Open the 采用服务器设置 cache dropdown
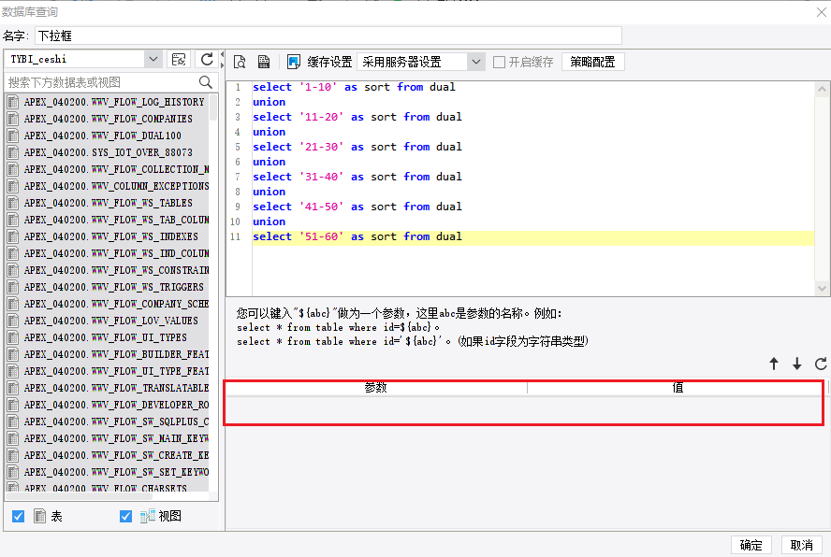The width and height of the screenshot is (831, 557). 476,62
